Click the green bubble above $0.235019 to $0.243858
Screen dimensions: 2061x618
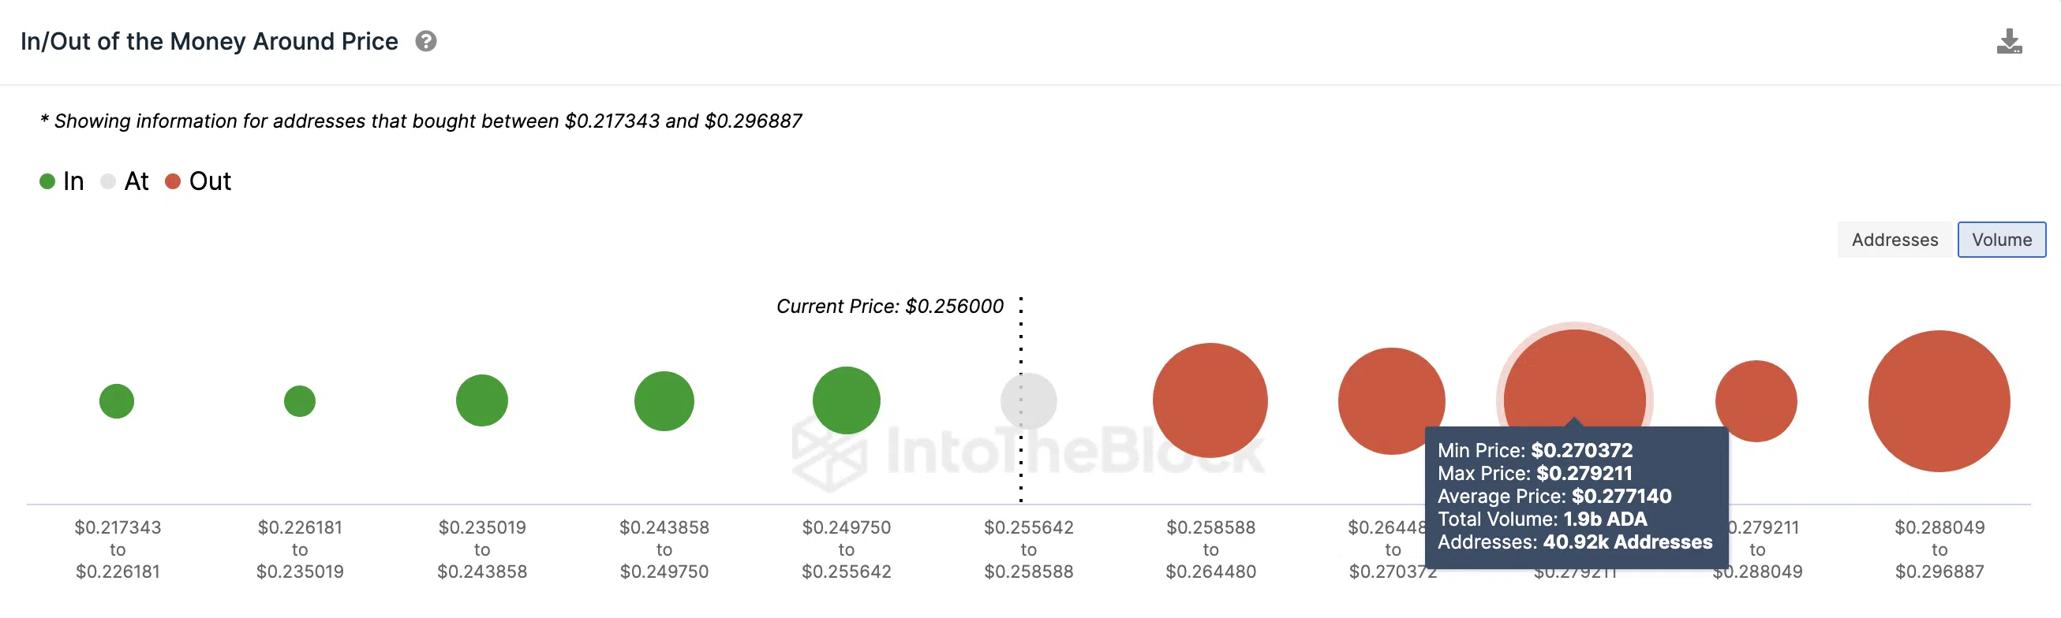coord(481,400)
